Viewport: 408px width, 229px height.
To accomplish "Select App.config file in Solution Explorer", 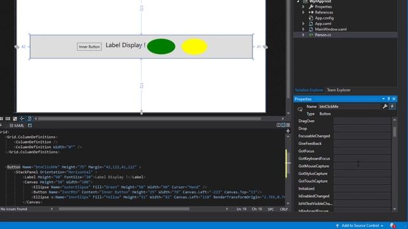I will click(x=324, y=18).
